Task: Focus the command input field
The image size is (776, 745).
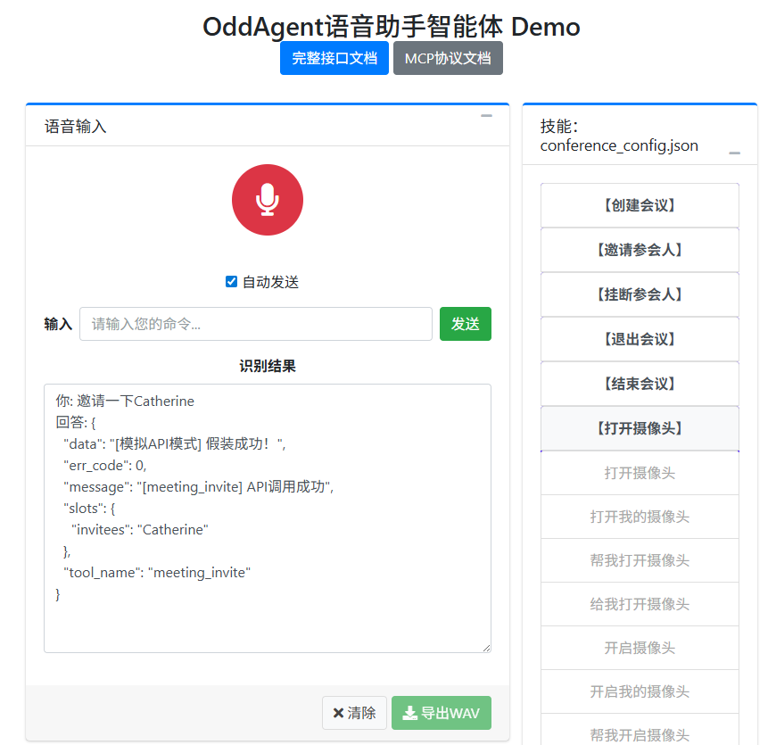Action: (255, 324)
